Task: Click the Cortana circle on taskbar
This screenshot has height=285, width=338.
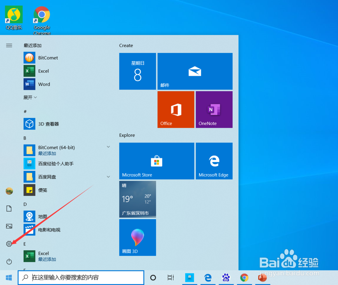Action: (x=153, y=278)
